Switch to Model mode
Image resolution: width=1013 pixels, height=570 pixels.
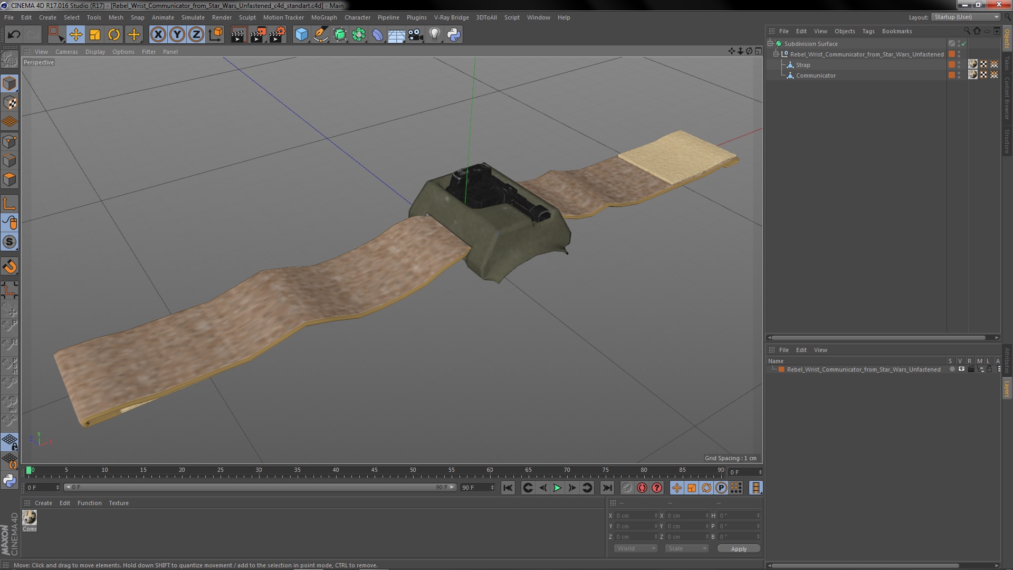[x=9, y=83]
